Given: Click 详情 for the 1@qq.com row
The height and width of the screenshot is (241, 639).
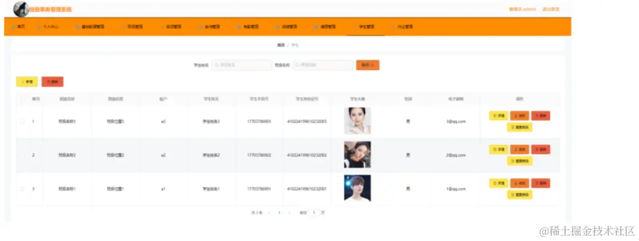Looking at the screenshot, I should pyautogui.click(x=498, y=183).
